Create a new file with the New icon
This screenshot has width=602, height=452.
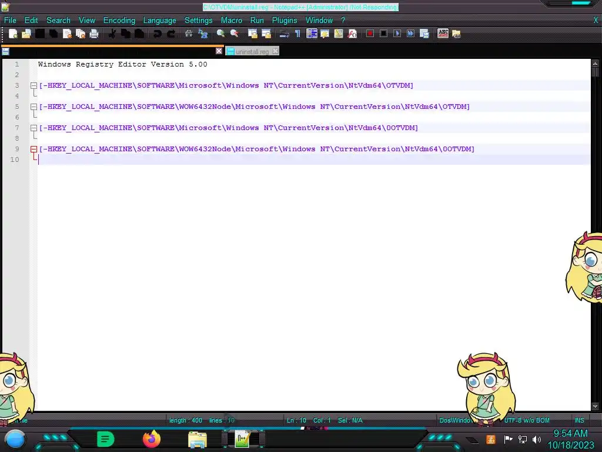(x=13, y=34)
